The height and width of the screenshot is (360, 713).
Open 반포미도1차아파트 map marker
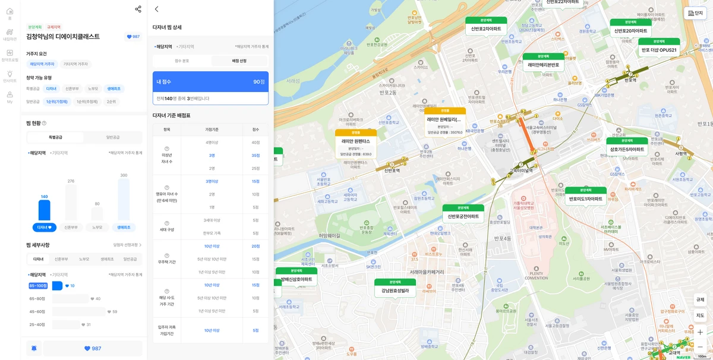586,195
